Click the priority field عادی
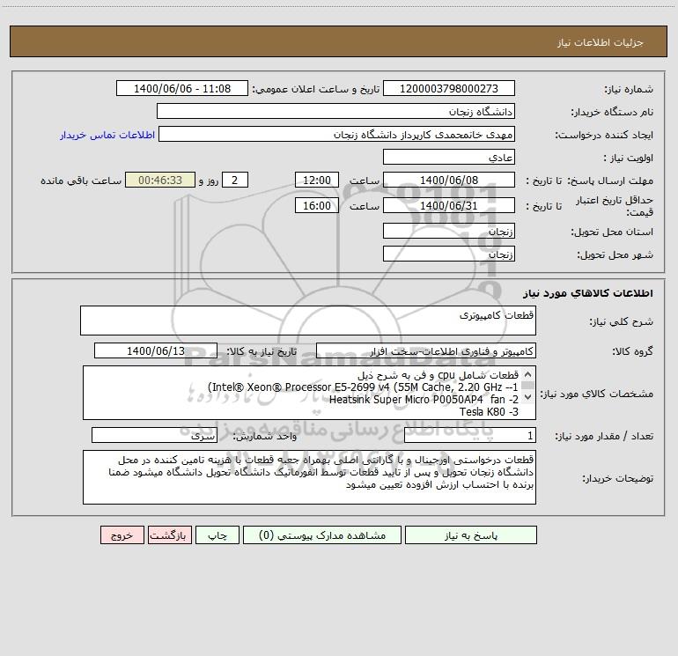 (449, 157)
